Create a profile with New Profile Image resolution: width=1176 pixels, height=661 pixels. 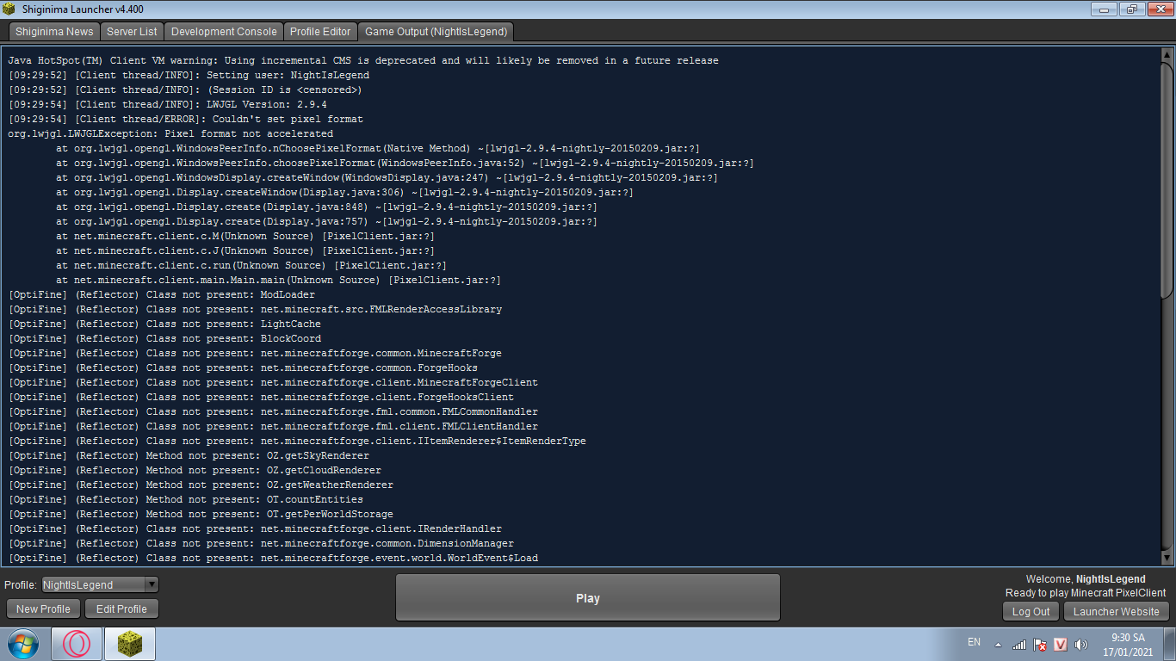[43, 608]
